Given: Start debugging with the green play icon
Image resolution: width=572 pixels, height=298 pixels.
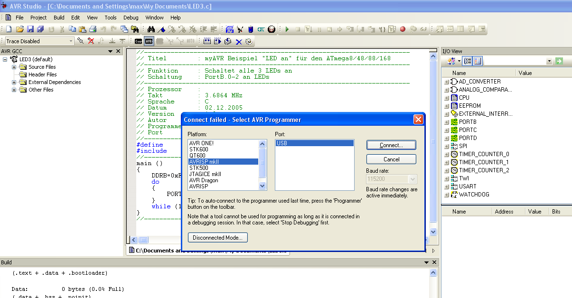Looking at the screenshot, I should (x=287, y=29).
